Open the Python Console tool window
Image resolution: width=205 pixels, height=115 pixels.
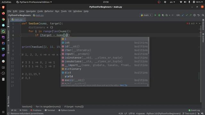coord(67,110)
